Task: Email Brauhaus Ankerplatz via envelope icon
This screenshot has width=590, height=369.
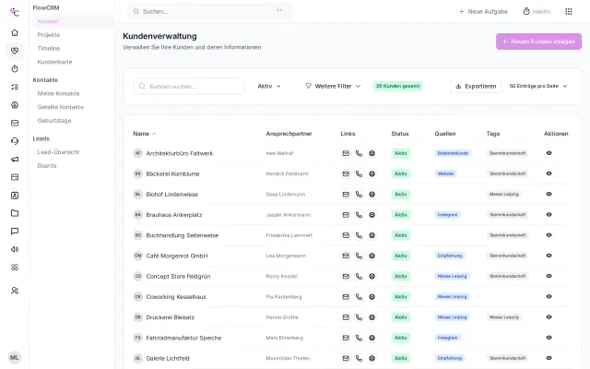Action: [x=346, y=215]
